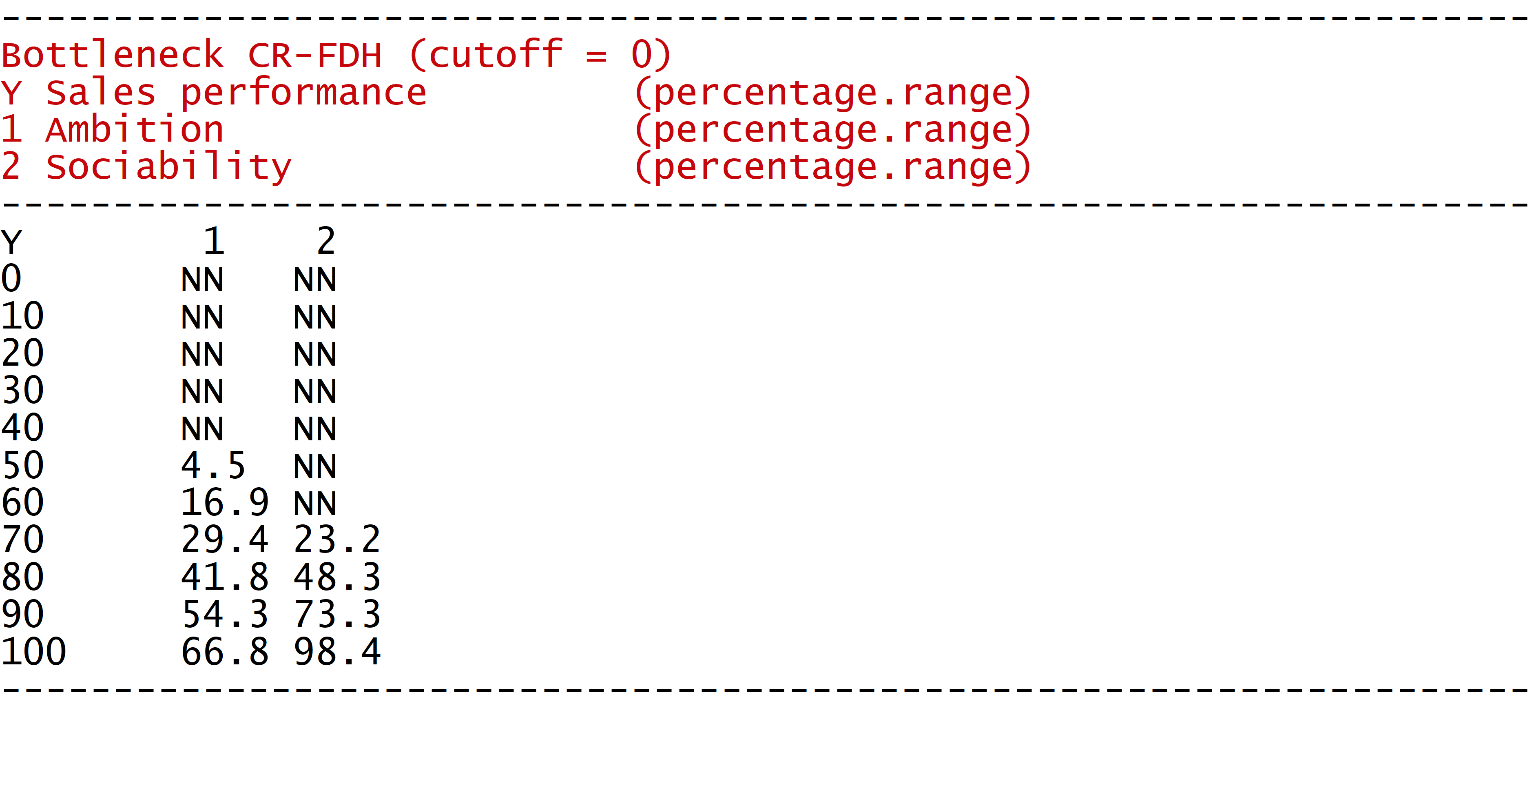The width and height of the screenshot is (1534, 797).
Task: Click the Bottleneck CR-FDH title text
Action: click(x=336, y=55)
